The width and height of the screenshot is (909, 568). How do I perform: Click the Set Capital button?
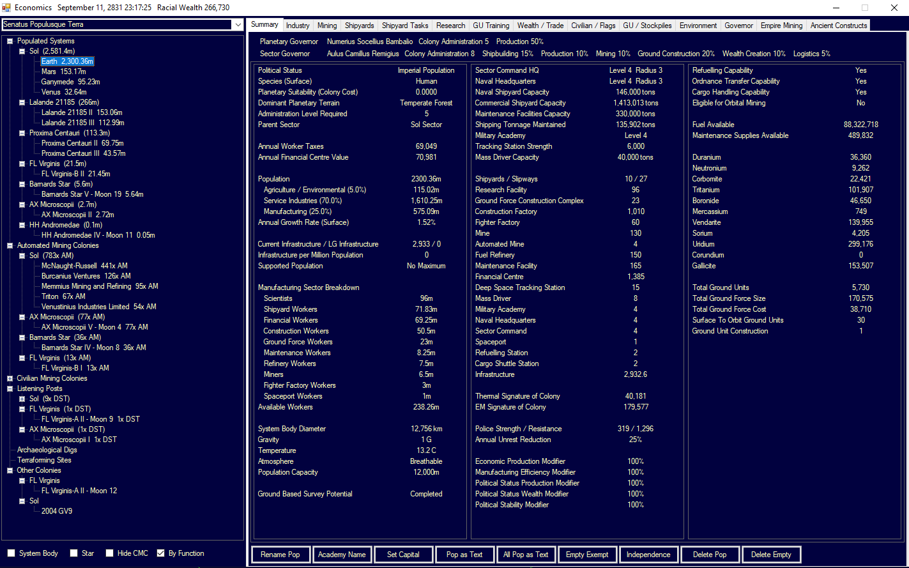403,555
